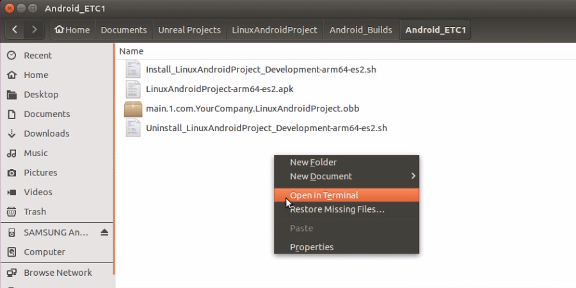Open Desktop label in the sidebar
The image size is (576, 288).
[41, 95]
